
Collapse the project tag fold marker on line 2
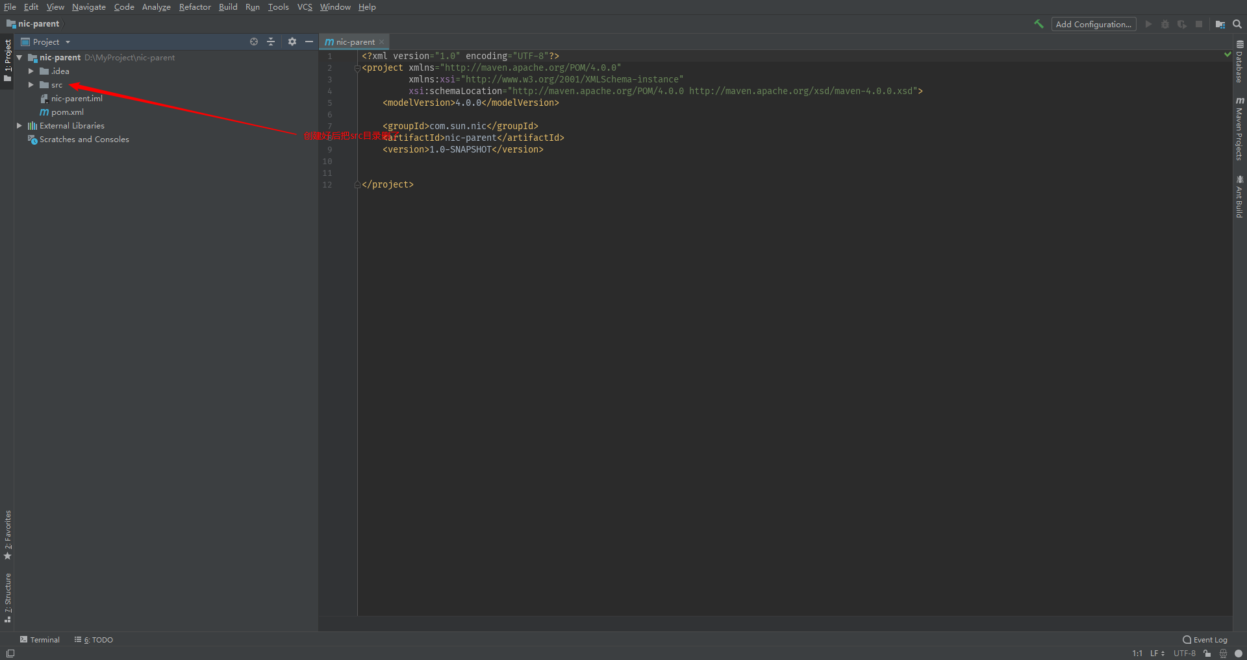coord(357,68)
